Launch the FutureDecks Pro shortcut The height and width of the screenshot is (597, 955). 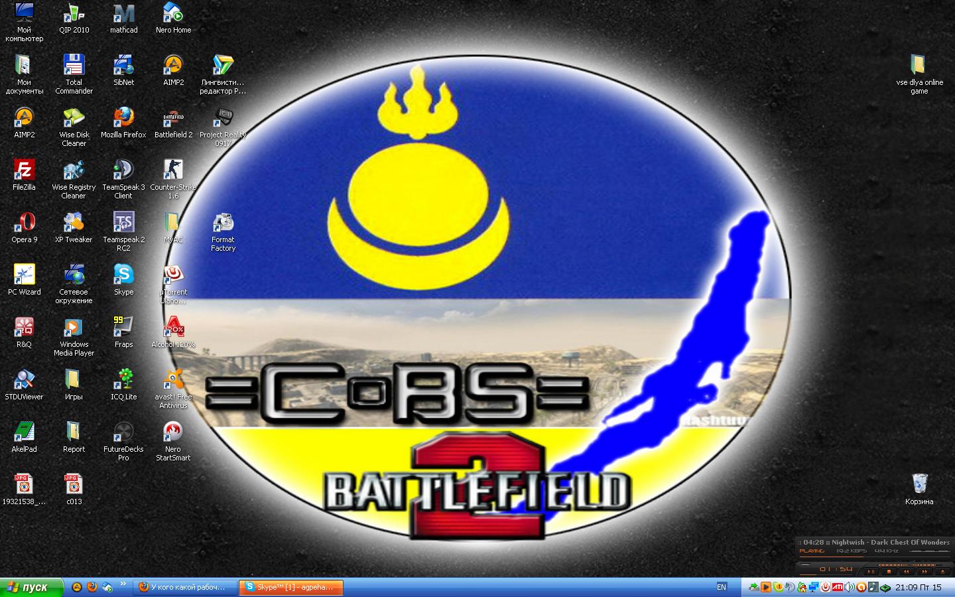123,441
